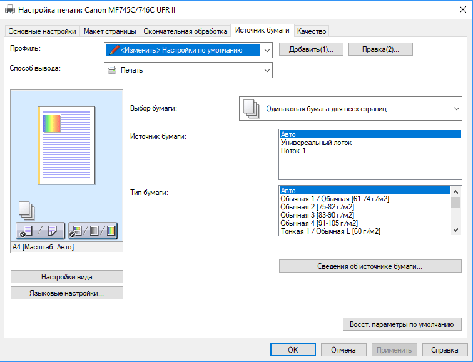Screen dimensions: 473x362
Task: Switch to Макет страницы tab
Action: coord(110,31)
